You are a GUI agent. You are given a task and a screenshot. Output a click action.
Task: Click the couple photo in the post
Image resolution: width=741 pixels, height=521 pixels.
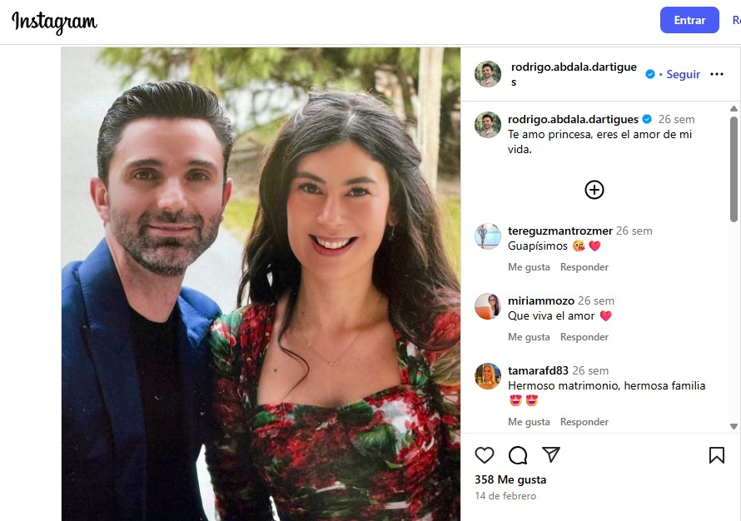[x=261, y=284]
